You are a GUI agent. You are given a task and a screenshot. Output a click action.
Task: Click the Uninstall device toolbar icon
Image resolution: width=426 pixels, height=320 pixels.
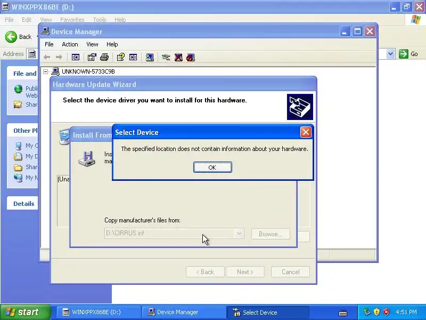tap(178, 57)
